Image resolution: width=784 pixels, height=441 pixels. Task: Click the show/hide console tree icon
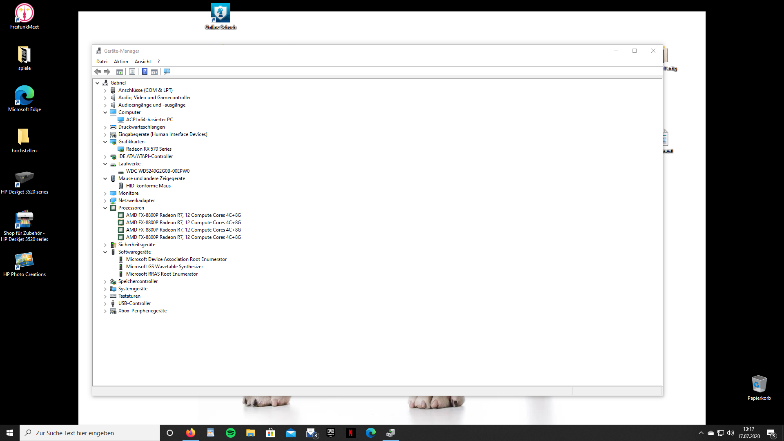point(120,72)
